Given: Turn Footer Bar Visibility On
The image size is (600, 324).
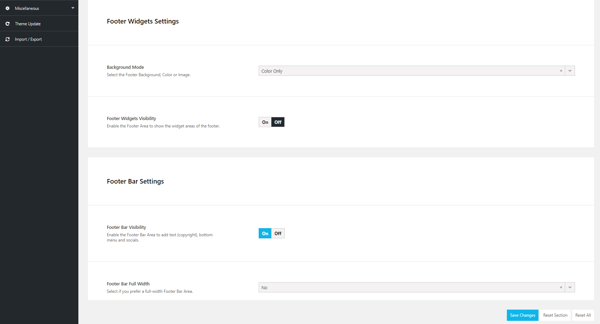Looking at the screenshot, I should 265,233.
